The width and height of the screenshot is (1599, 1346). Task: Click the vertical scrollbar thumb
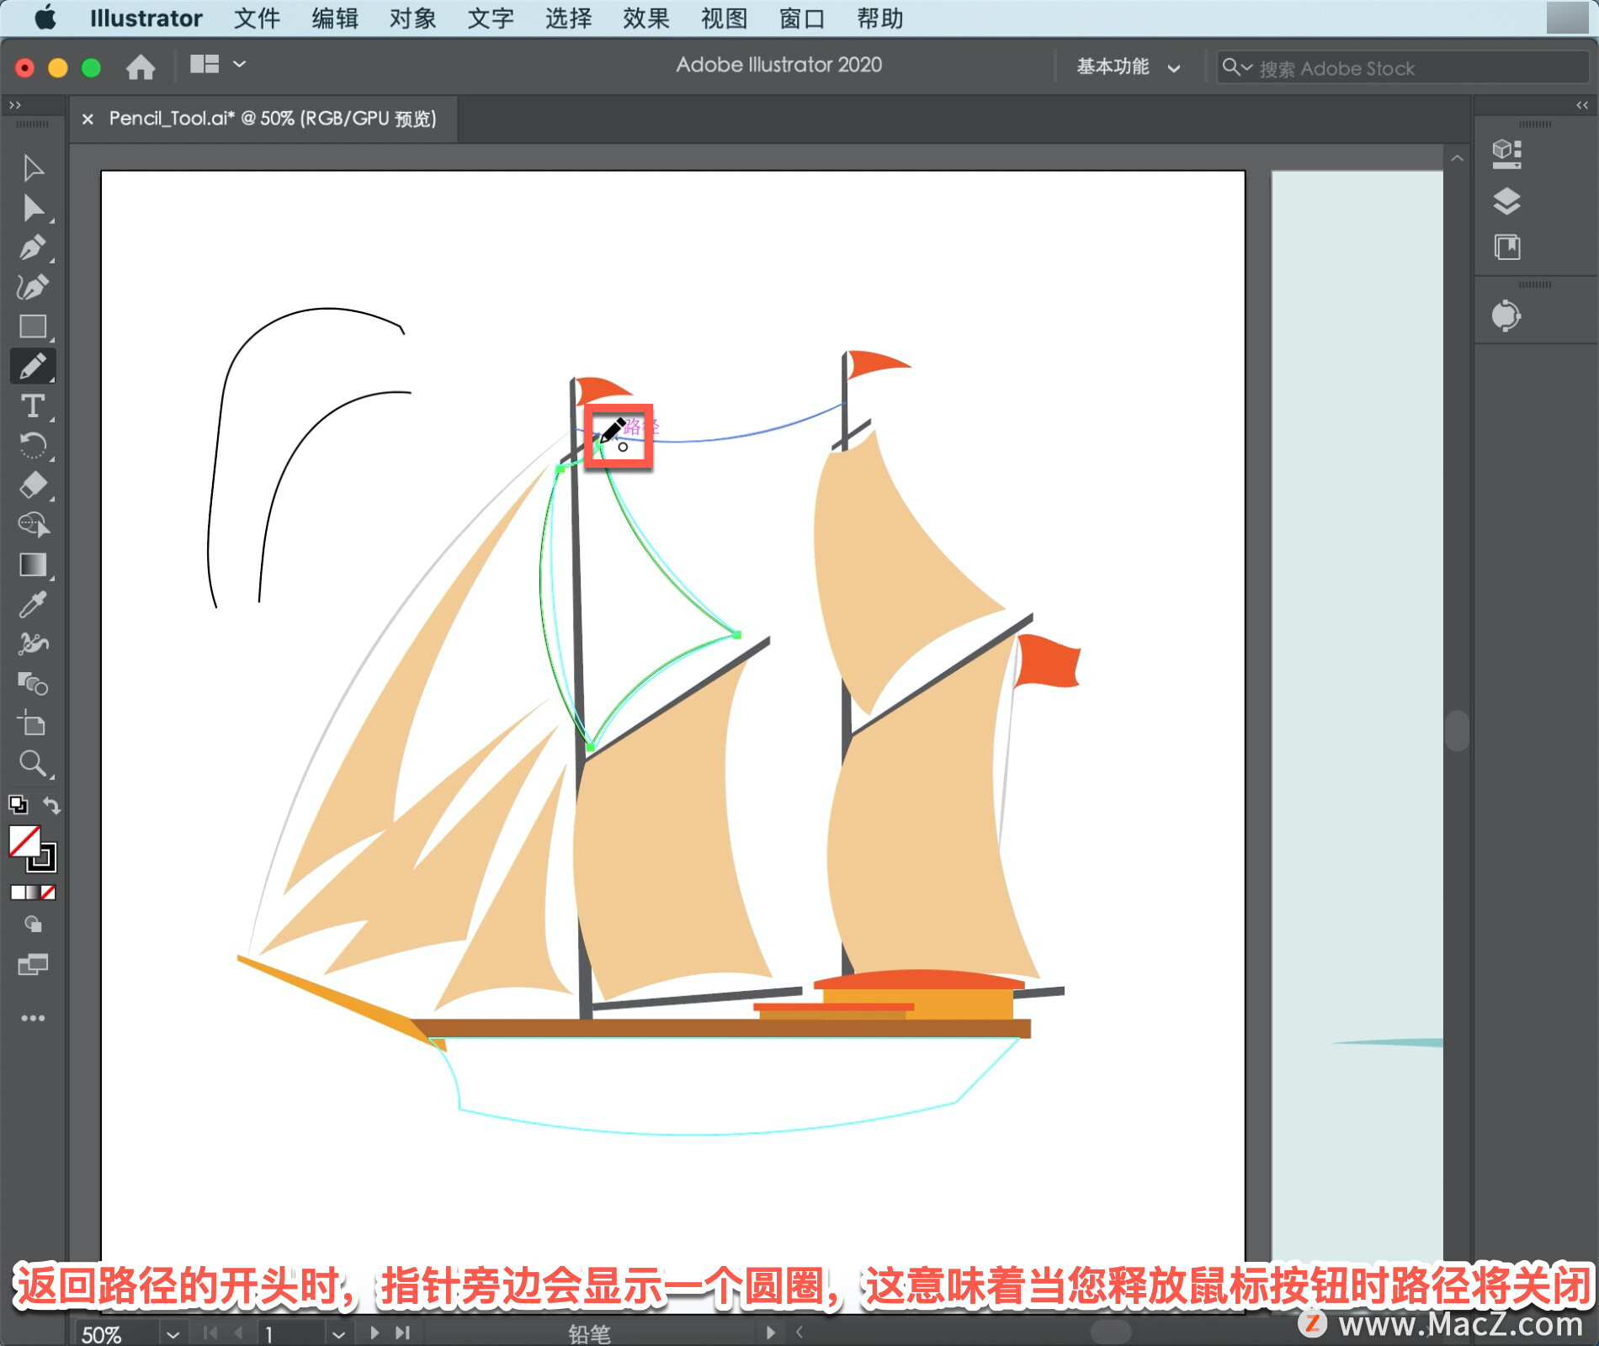pyautogui.click(x=1458, y=730)
